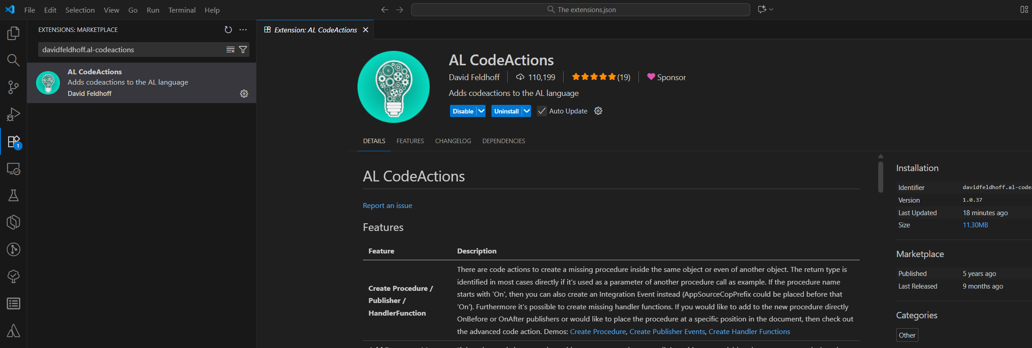Click the VS Code logo icon

(10, 9)
